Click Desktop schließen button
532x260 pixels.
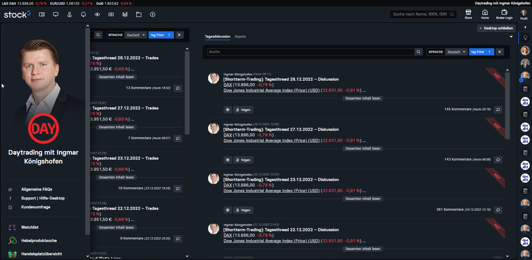pyautogui.click(x=496, y=28)
